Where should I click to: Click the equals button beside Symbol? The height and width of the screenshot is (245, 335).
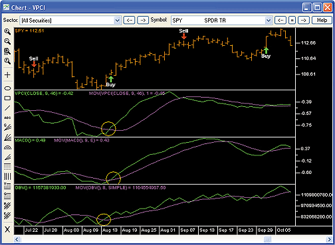(292, 21)
